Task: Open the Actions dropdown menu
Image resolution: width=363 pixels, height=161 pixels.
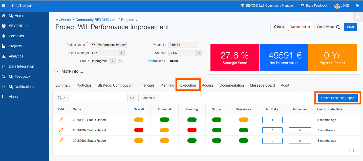Action: tap(148, 98)
